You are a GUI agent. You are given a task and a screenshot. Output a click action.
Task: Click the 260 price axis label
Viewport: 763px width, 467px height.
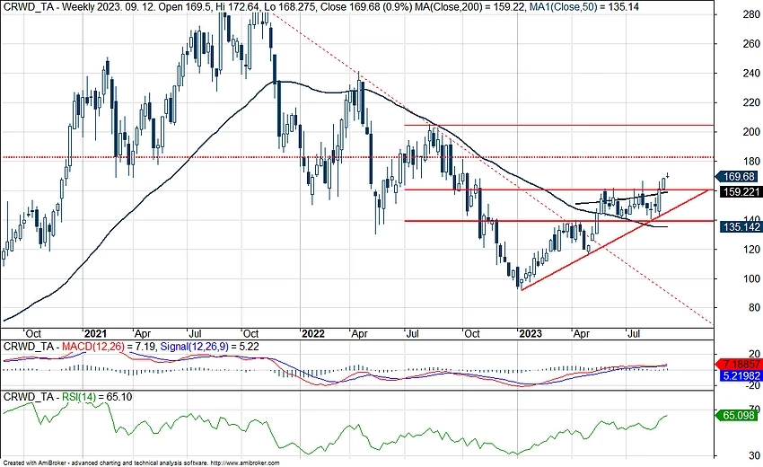point(750,44)
